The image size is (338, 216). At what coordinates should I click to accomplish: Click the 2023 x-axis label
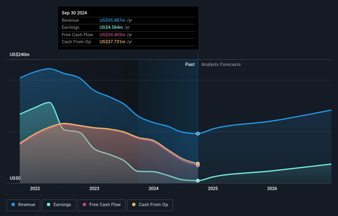click(x=94, y=188)
